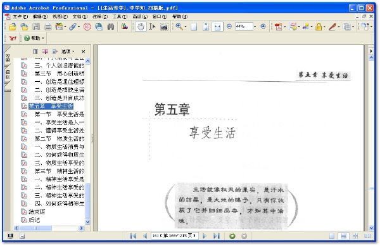Screen dimensions: 380x246
Task: Select the Zoom In magnifier tool
Action: [179, 27]
